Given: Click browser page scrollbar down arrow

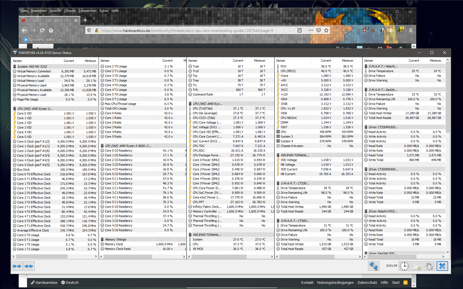Looking at the screenshot, I should click(414, 285).
